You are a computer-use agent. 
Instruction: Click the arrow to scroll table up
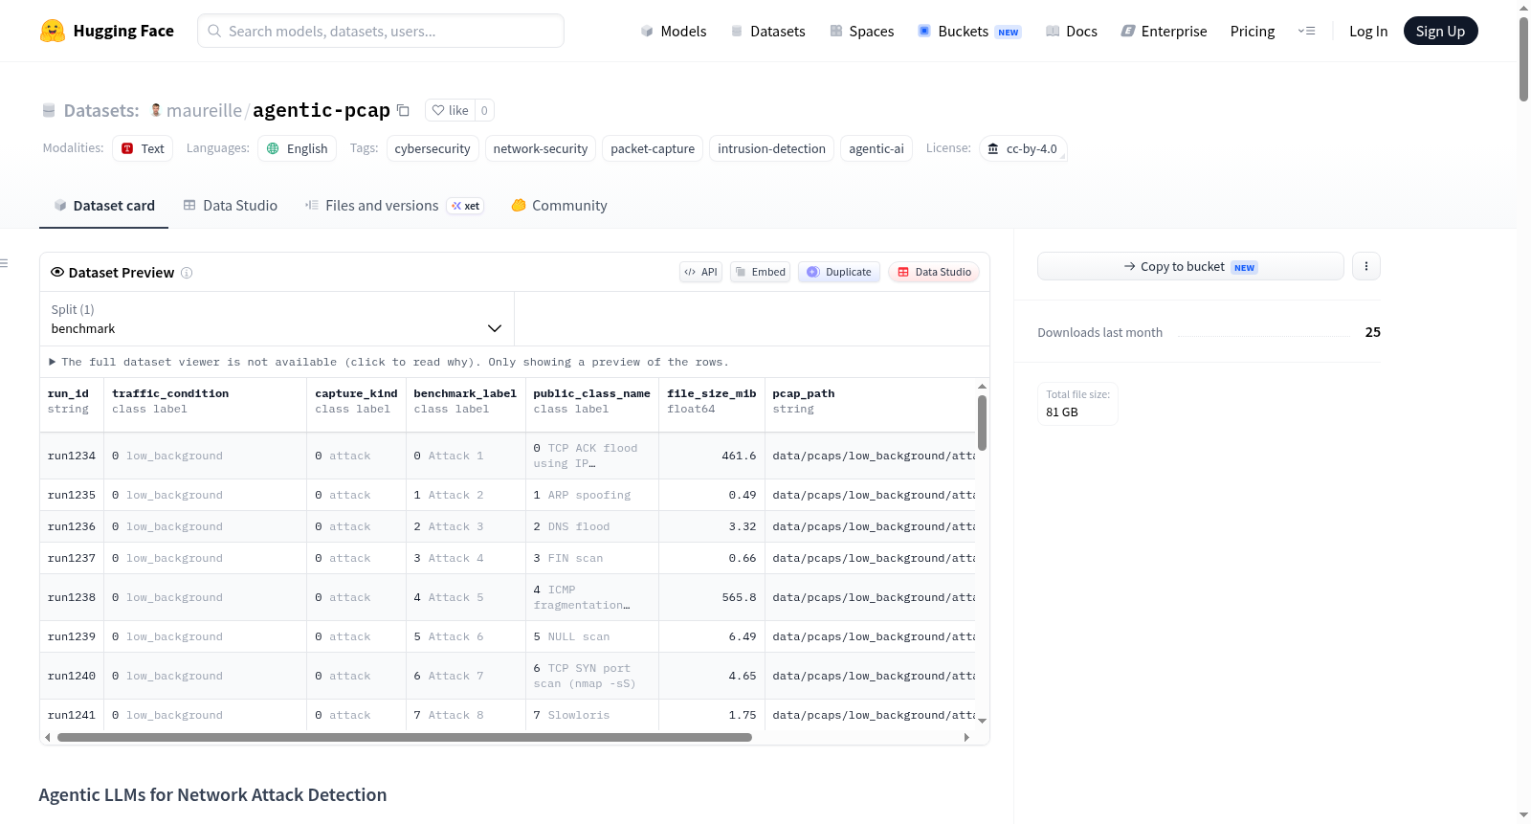[982, 387]
